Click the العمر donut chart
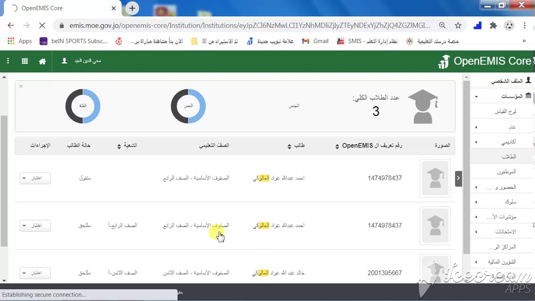535x301 pixels. coord(189,106)
